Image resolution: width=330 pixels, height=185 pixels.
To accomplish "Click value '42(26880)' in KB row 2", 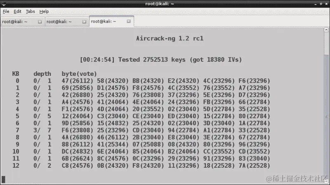I will click(77, 95).
